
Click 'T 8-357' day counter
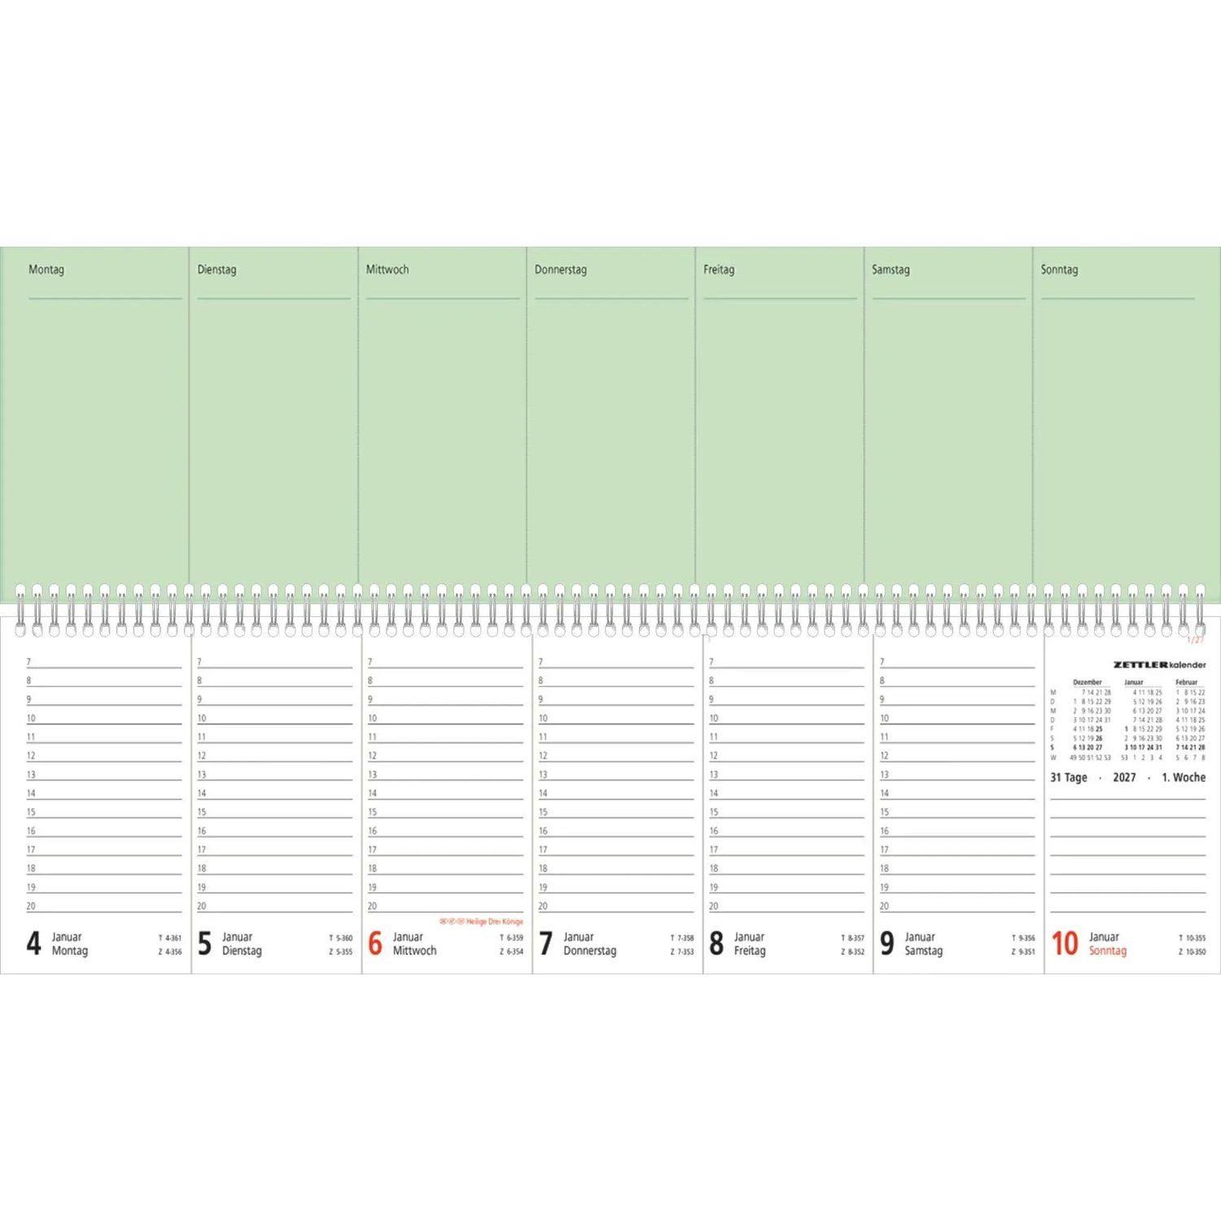[x=853, y=938]
